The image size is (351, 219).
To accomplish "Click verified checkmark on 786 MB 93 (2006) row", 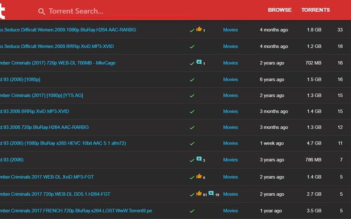I will [192, 160].
